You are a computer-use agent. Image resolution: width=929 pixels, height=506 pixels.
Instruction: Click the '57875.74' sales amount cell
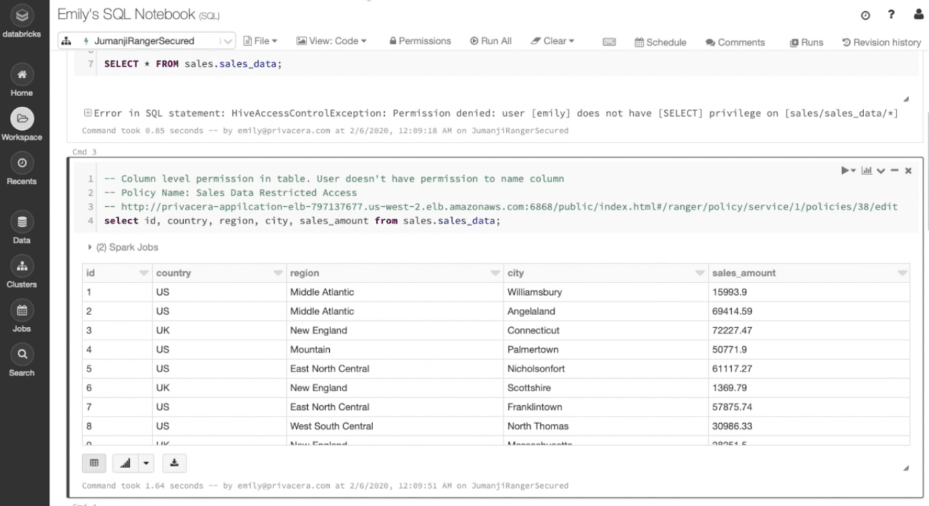[809, 407]
